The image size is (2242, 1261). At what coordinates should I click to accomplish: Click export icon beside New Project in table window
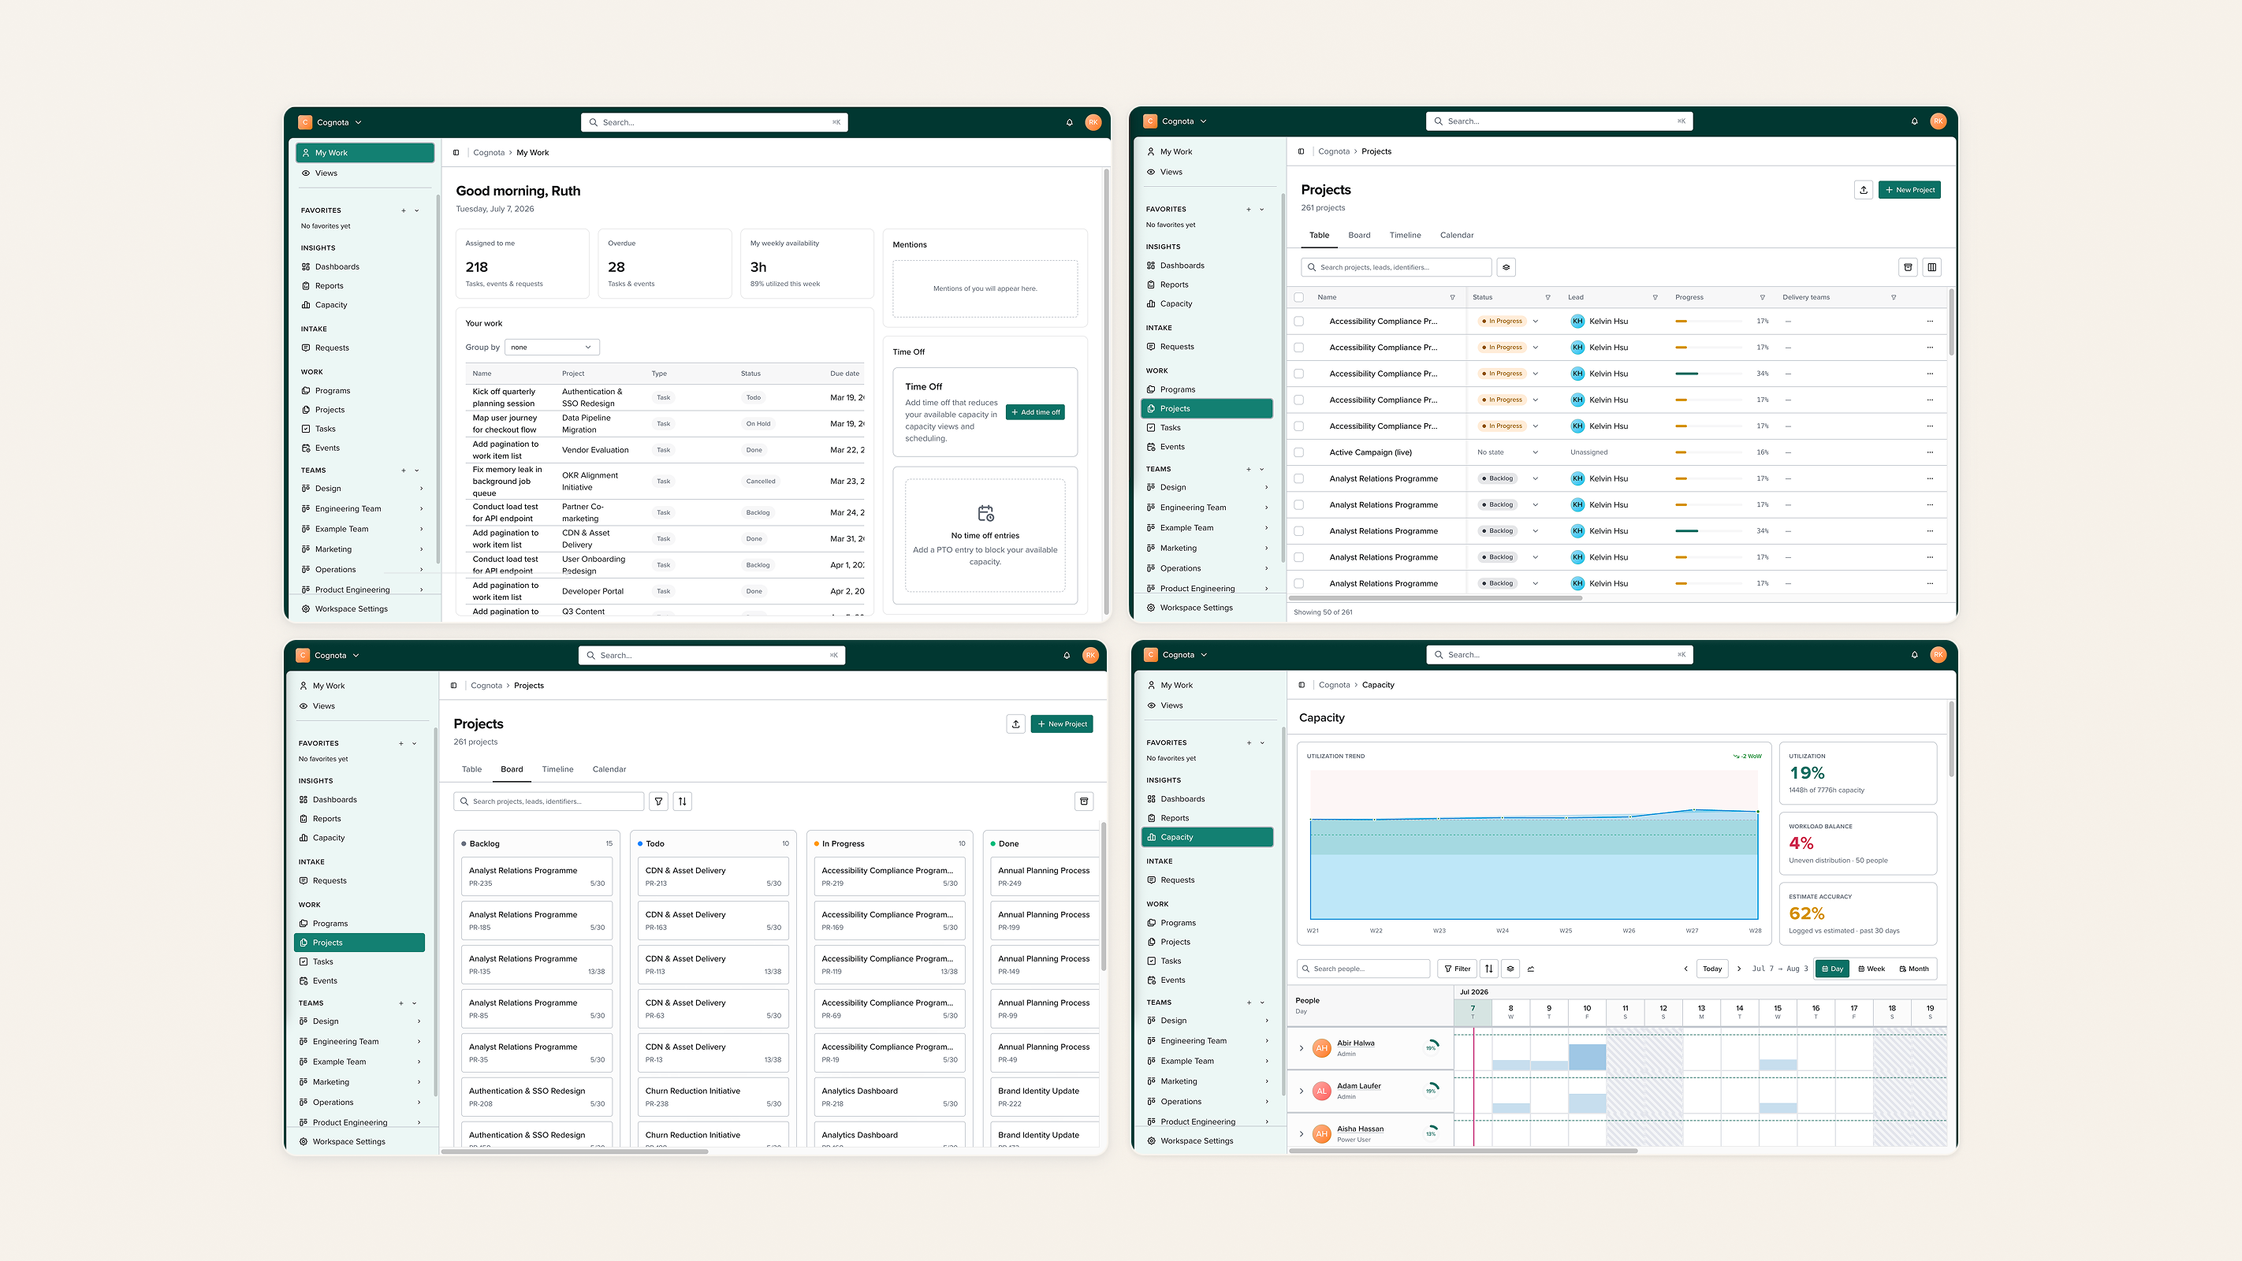(1864, 190)
